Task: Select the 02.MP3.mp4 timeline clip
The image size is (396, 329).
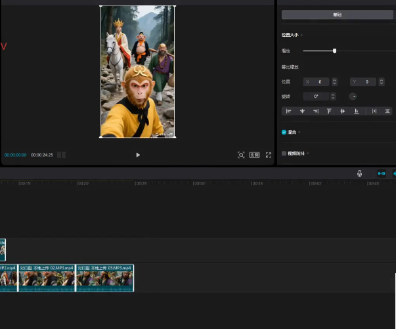Action: [47, 278]
